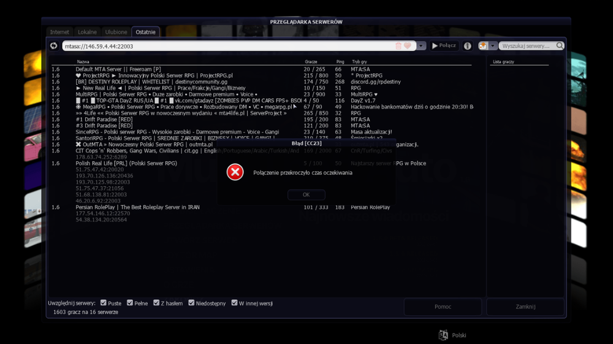Viewport: 613px width, 344px height.
Task: Select the Polish Real Life [PRL] row
Action: (x=261, y=163)
